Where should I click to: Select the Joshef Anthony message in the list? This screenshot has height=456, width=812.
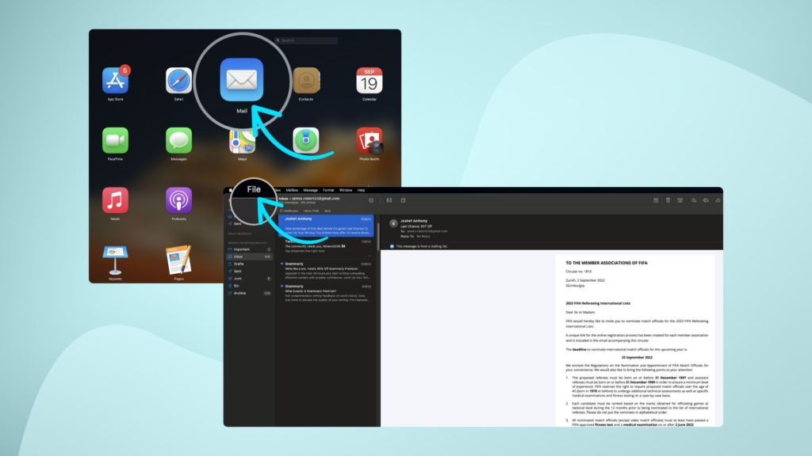pyautogui.click(x=326, y=226)
